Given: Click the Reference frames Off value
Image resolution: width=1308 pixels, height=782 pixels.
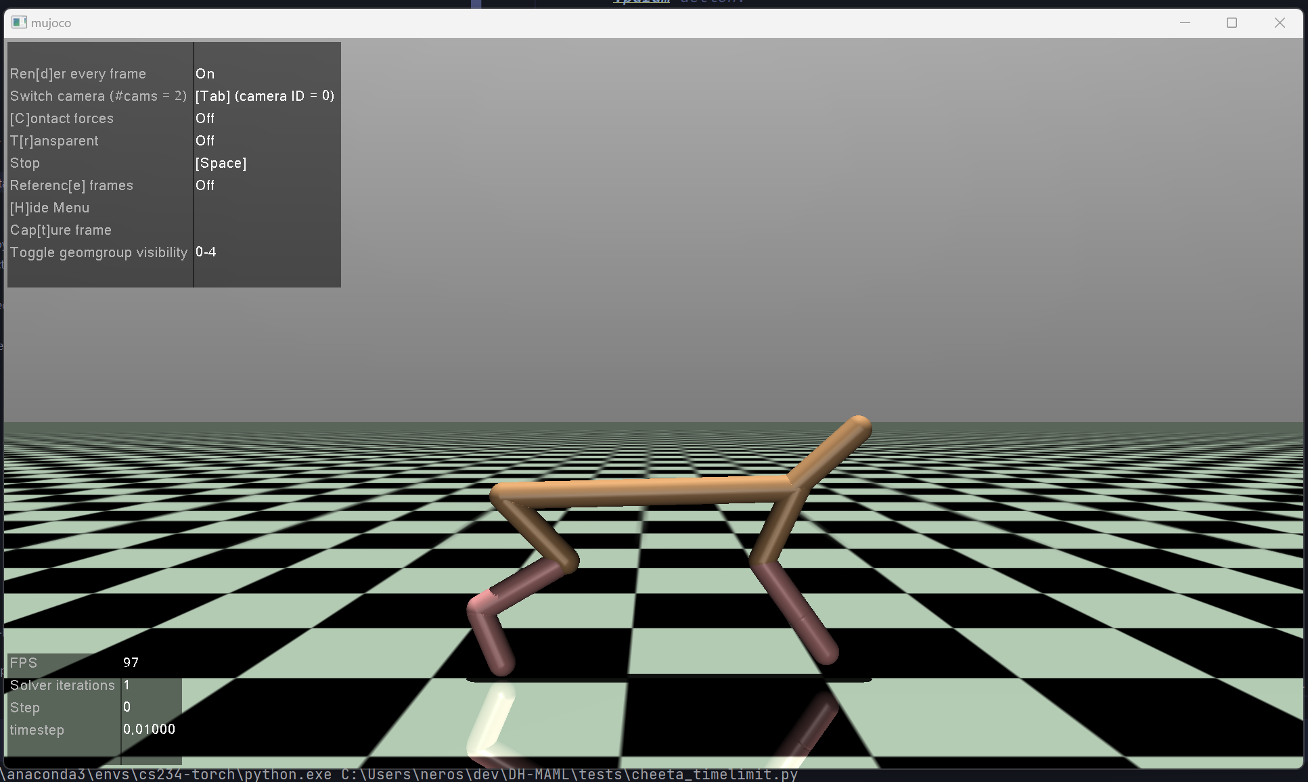Looking at the screenshot, I should [x=205, y=185].
